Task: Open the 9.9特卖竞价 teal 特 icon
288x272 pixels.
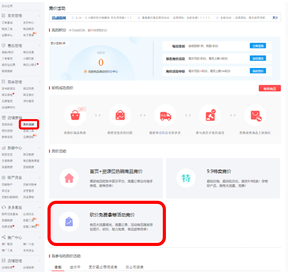Action: point(186,178)
